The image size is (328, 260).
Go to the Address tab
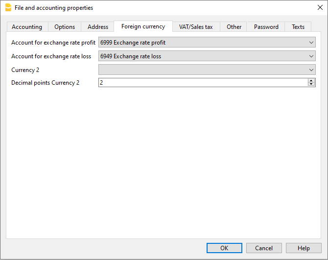[x=98, y=27]
